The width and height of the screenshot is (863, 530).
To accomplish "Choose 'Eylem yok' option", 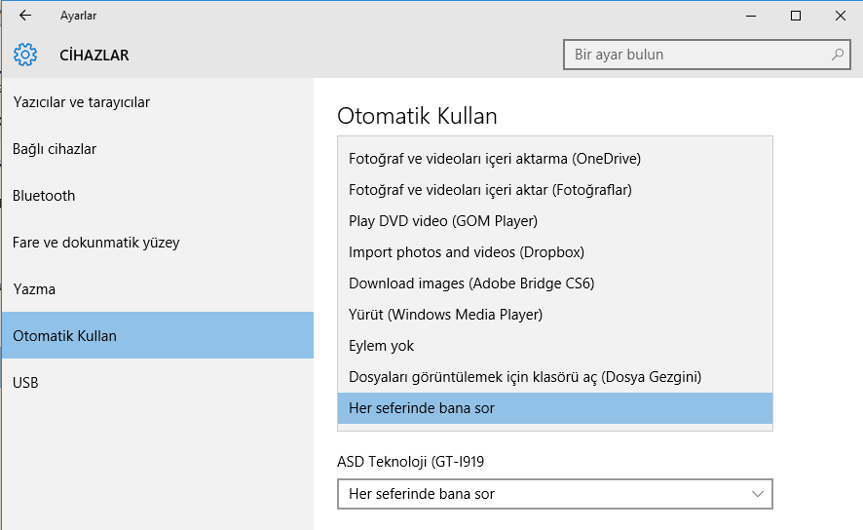I will (555, 346).
